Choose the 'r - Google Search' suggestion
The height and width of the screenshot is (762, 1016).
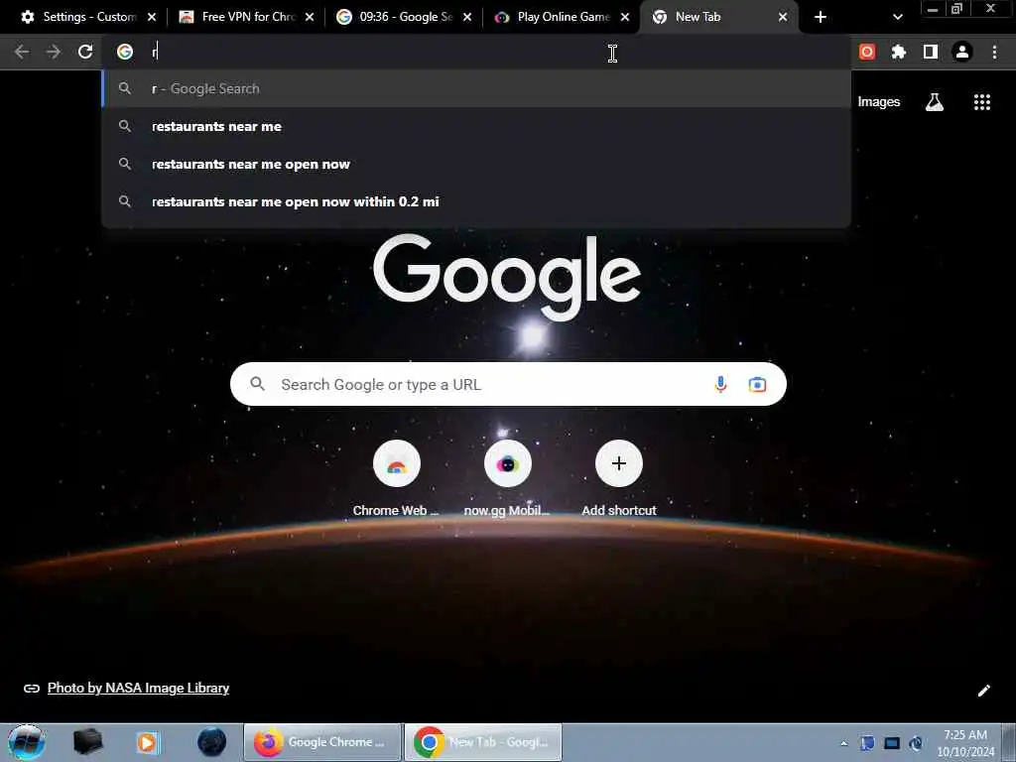[476, 88]
